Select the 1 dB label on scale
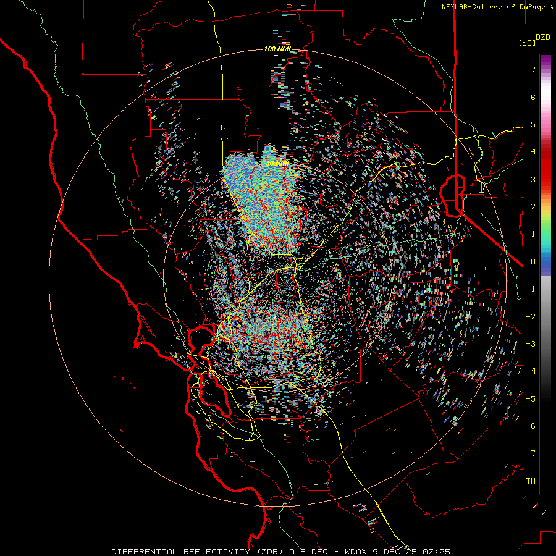This screenshot has width=556, height=556. [533, 234]
